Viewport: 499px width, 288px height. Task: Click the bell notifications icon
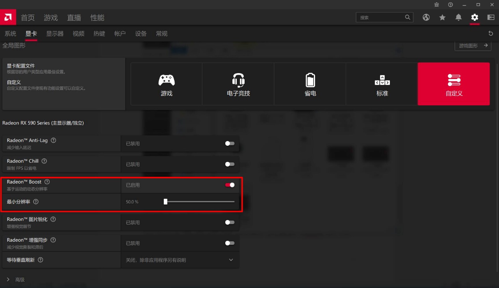tap(458, 17)
